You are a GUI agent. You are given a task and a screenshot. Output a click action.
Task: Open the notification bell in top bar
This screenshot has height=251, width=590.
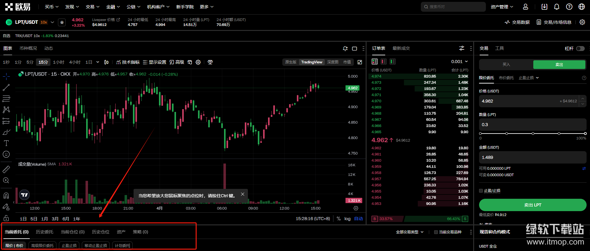pyautogui.click(x=557, y=7)
